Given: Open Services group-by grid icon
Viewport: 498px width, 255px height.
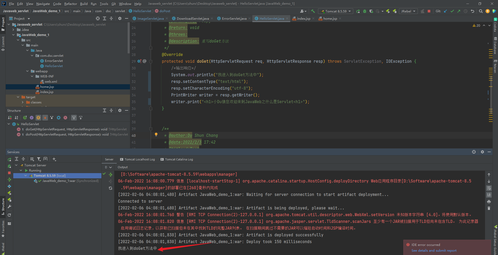Looking at the screenshot, I should click(32, 159).
